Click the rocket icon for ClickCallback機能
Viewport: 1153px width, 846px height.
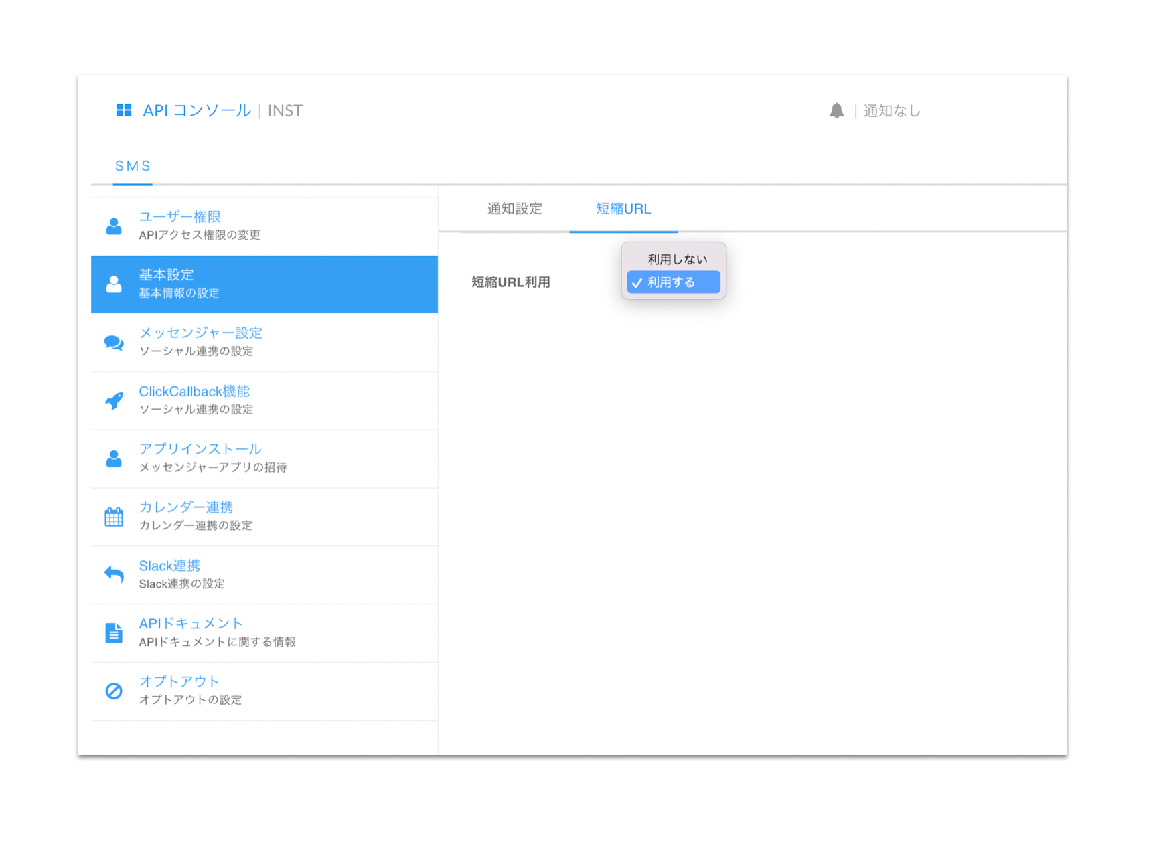click(114, 400)
